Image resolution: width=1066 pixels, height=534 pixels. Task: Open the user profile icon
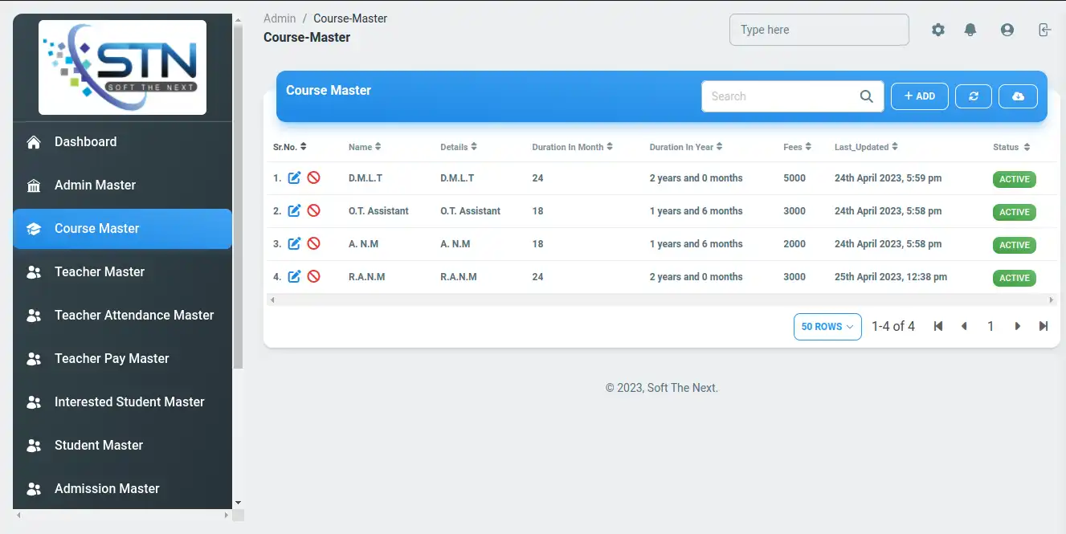[x=1007, y=30]
